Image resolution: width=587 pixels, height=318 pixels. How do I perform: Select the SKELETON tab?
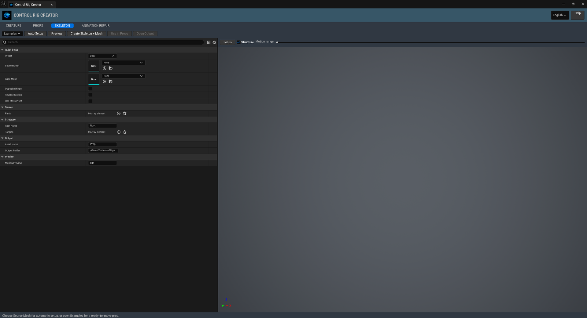tap(62, 26)
